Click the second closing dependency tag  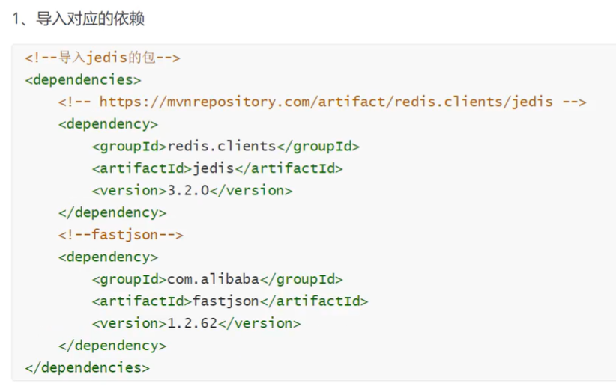pyautogui.click(x=112, y=346)
